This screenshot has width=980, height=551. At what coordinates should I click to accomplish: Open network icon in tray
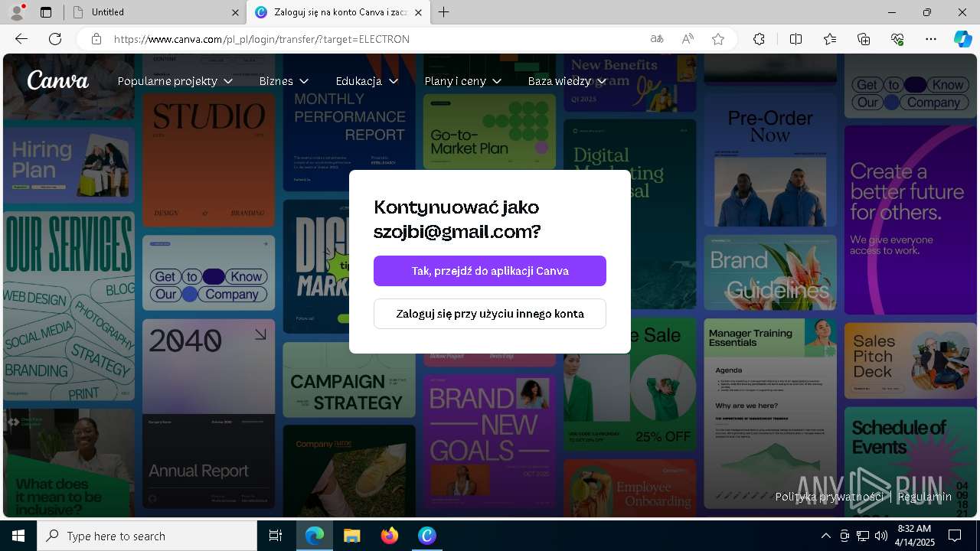[863, 536]
